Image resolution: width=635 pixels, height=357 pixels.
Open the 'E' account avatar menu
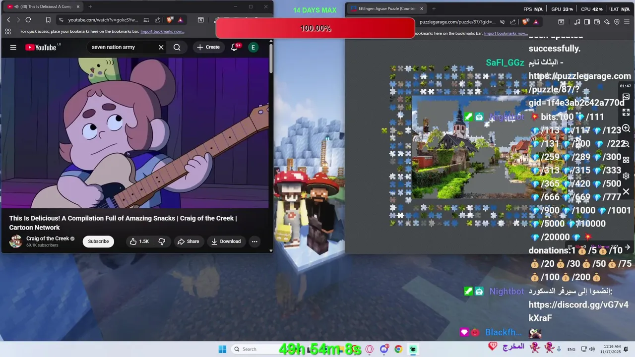click(253, 47)
